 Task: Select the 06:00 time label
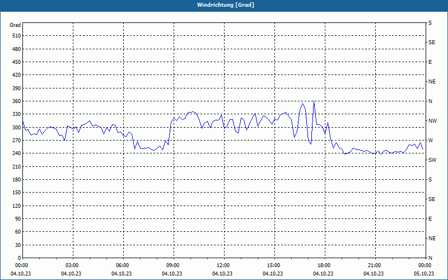122,265
